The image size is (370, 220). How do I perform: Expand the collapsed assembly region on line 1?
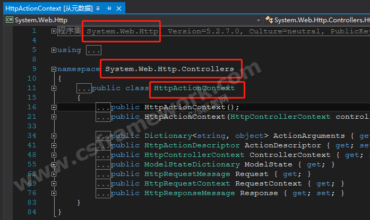point(54,31)
